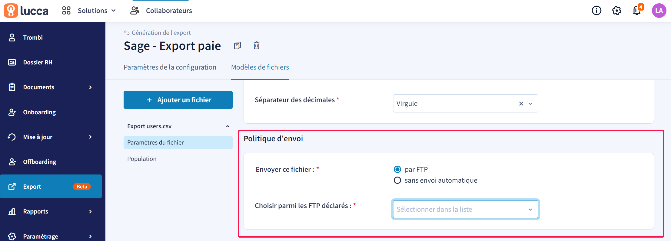Expand the Solutions menu

tap(89, 11)
